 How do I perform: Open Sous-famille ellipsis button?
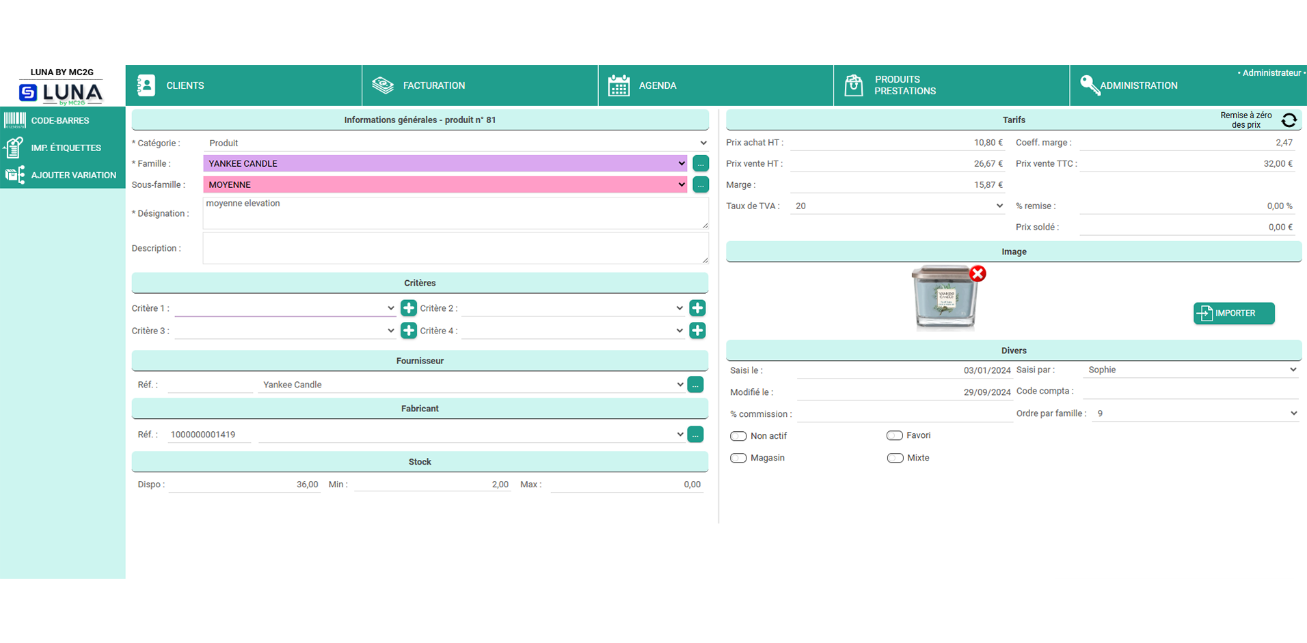(x=701, y=184)
